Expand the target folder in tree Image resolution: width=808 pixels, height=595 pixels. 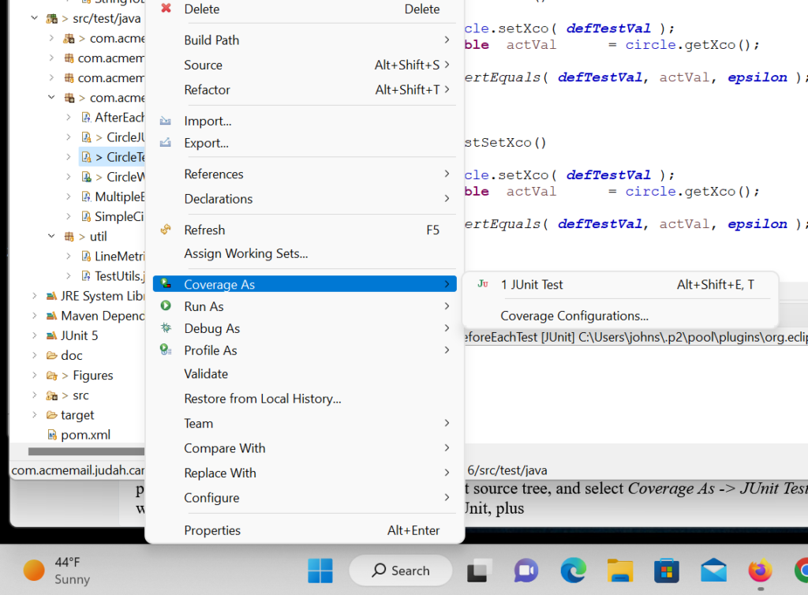tap(34, 415)
